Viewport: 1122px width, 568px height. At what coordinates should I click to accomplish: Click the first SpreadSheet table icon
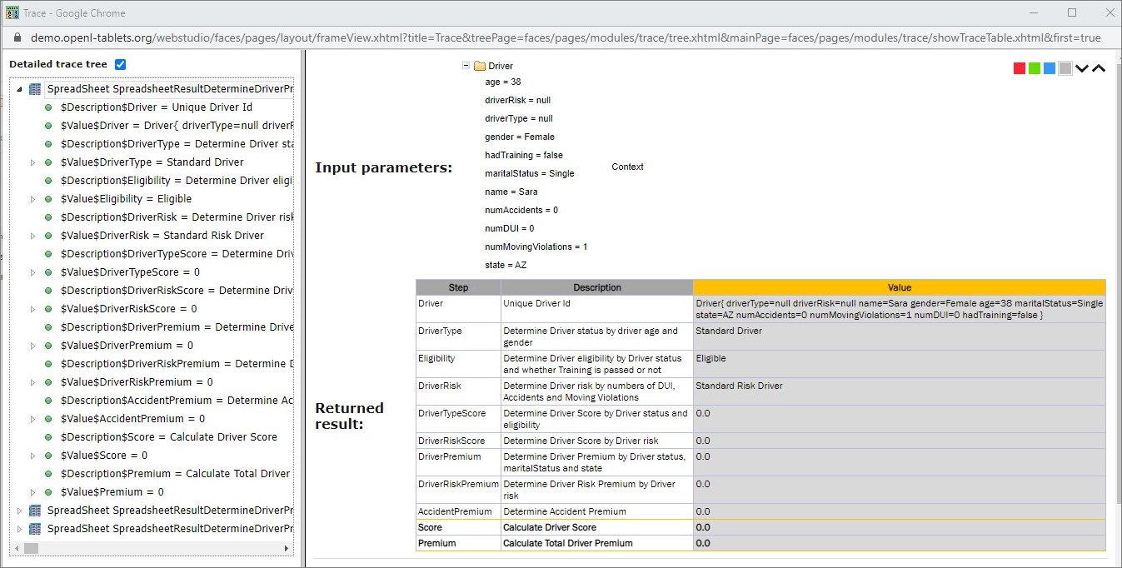click(x=35, y=89)
